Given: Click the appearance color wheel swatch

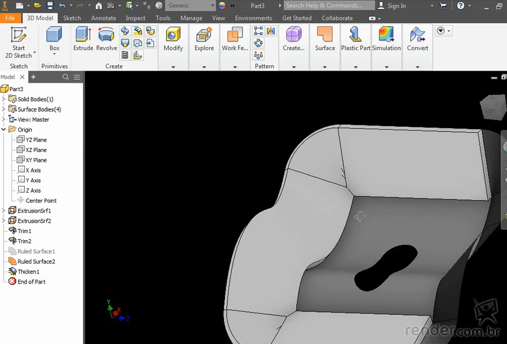Looking at the screenshot, I should click(x=222, y=5).
